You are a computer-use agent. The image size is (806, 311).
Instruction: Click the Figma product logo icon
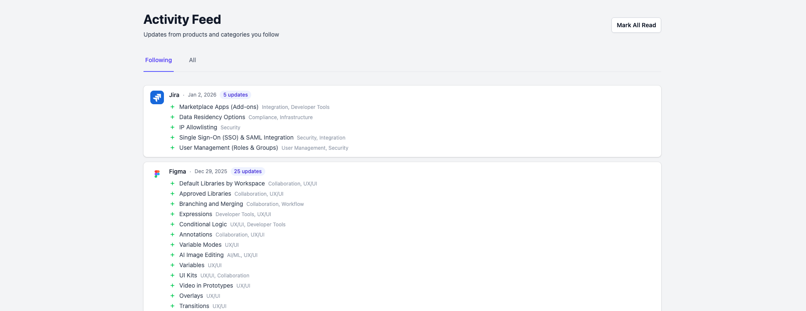[157, 174]
